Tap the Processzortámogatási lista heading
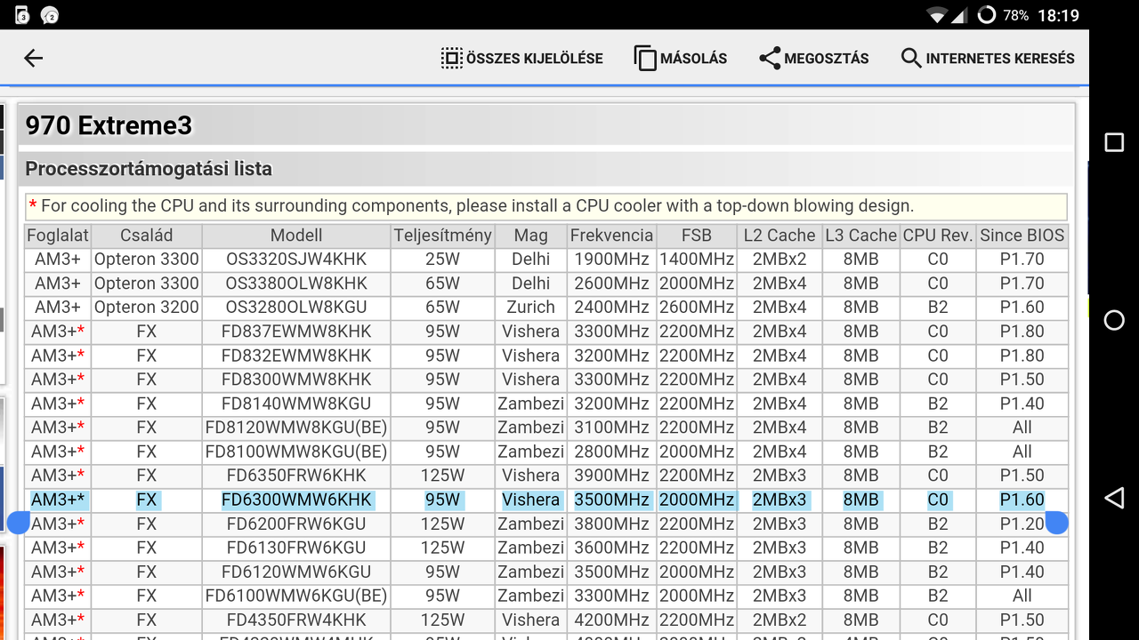The image size is (1139, 640). pyautogui.click(x=149, y=169)
